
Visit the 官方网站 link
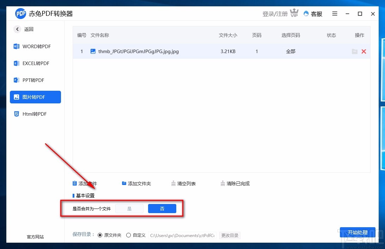tap(35, 237)
